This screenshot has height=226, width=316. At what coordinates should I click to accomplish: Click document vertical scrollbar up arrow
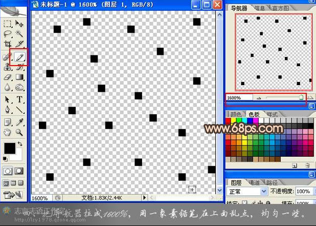click(x=219, y=14)
